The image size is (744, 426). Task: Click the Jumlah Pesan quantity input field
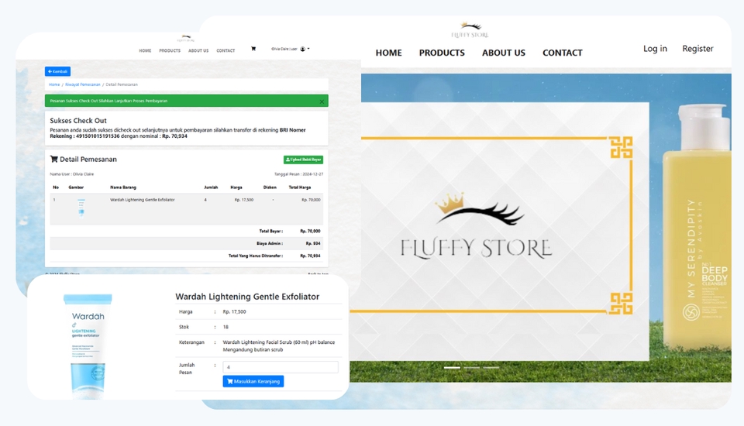pyautogui.click(x=281, y=366)
